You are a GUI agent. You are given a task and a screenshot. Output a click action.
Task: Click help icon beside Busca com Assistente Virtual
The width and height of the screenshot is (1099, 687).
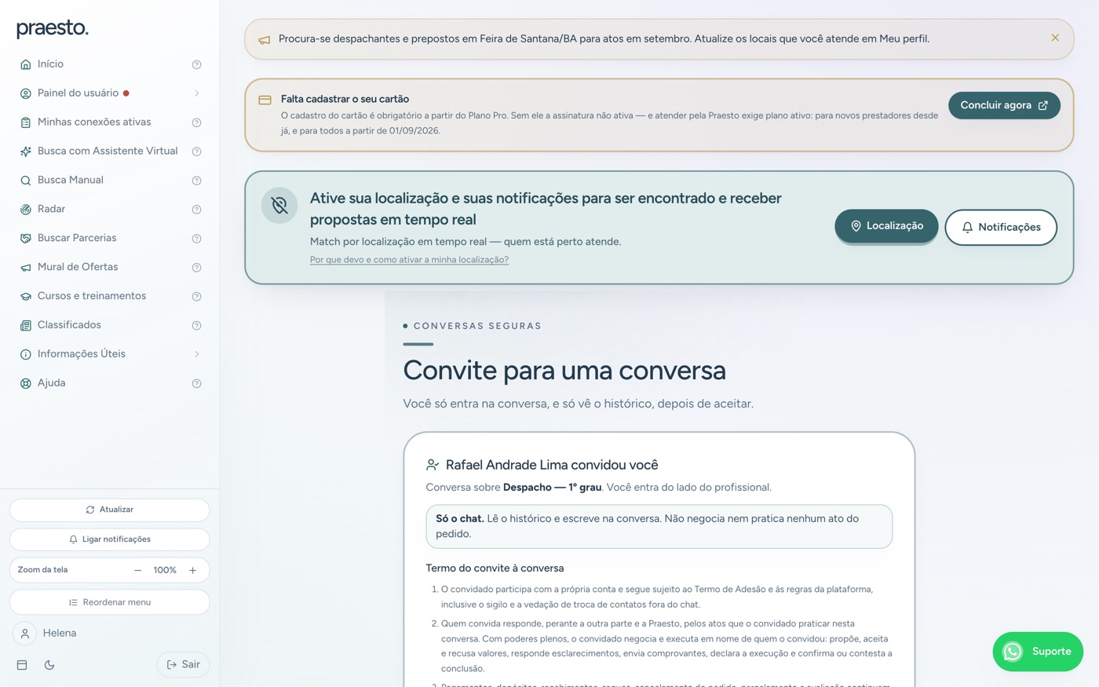[196, 152]
